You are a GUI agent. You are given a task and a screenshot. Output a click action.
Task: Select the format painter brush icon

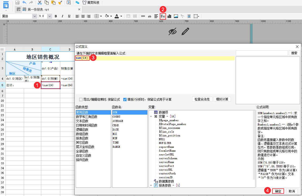pos(60,3)
